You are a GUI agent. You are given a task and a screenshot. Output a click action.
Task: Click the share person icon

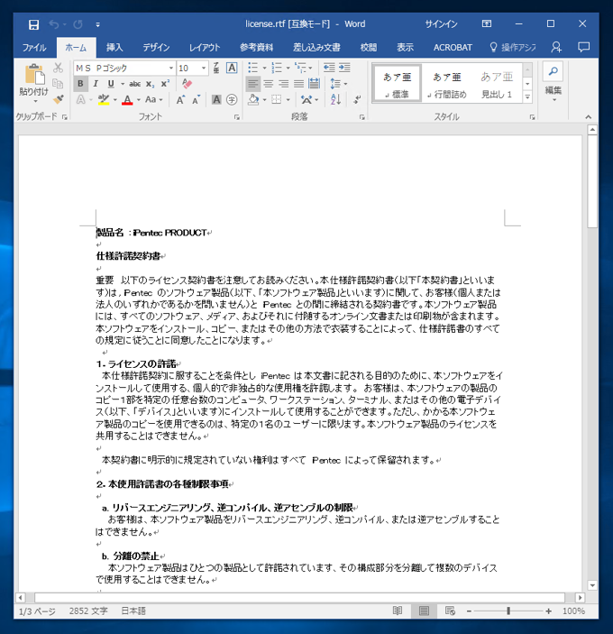click(x=556, y=47)
